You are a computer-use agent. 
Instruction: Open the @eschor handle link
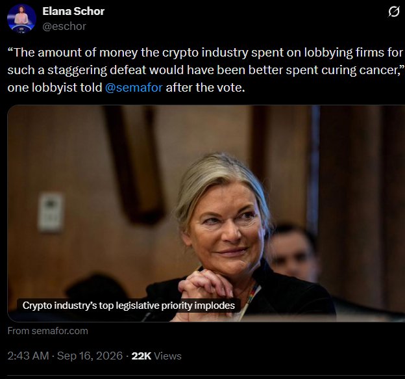pos(64,26)
